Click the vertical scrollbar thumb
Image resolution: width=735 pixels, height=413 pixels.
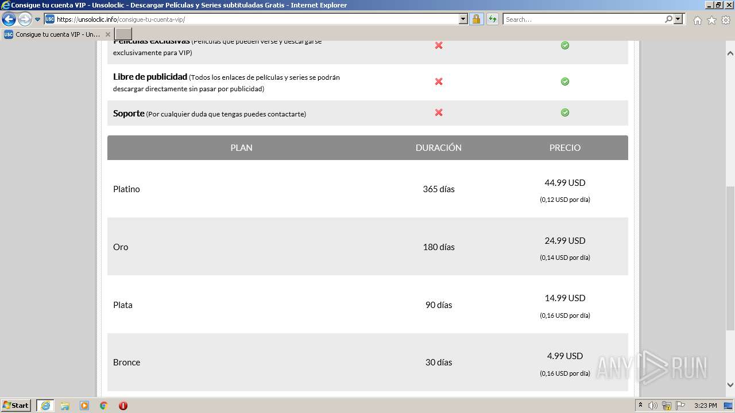point(730,258)
